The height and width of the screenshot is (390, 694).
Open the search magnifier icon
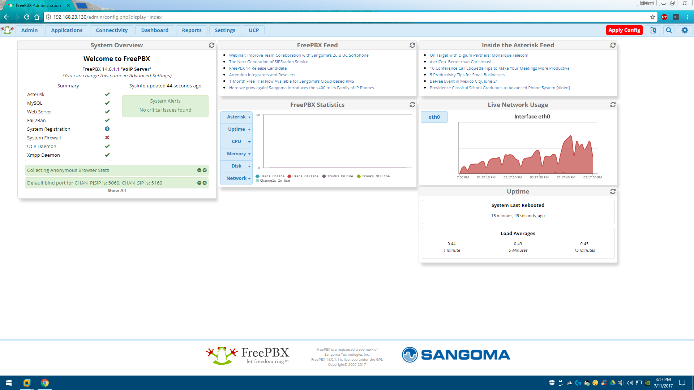point(669,30)
